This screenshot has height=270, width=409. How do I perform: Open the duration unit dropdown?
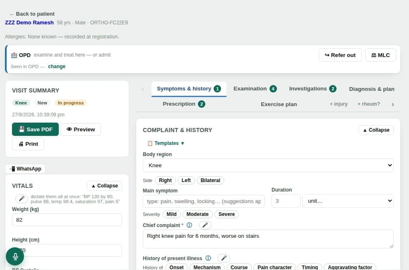click(348, 201)
